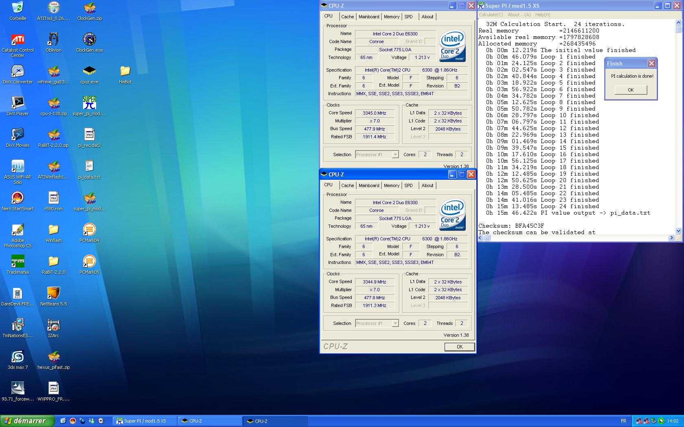Click the 14:02 system clock
Viewport: 684px width, 427px height.
(x=673, y=421)
